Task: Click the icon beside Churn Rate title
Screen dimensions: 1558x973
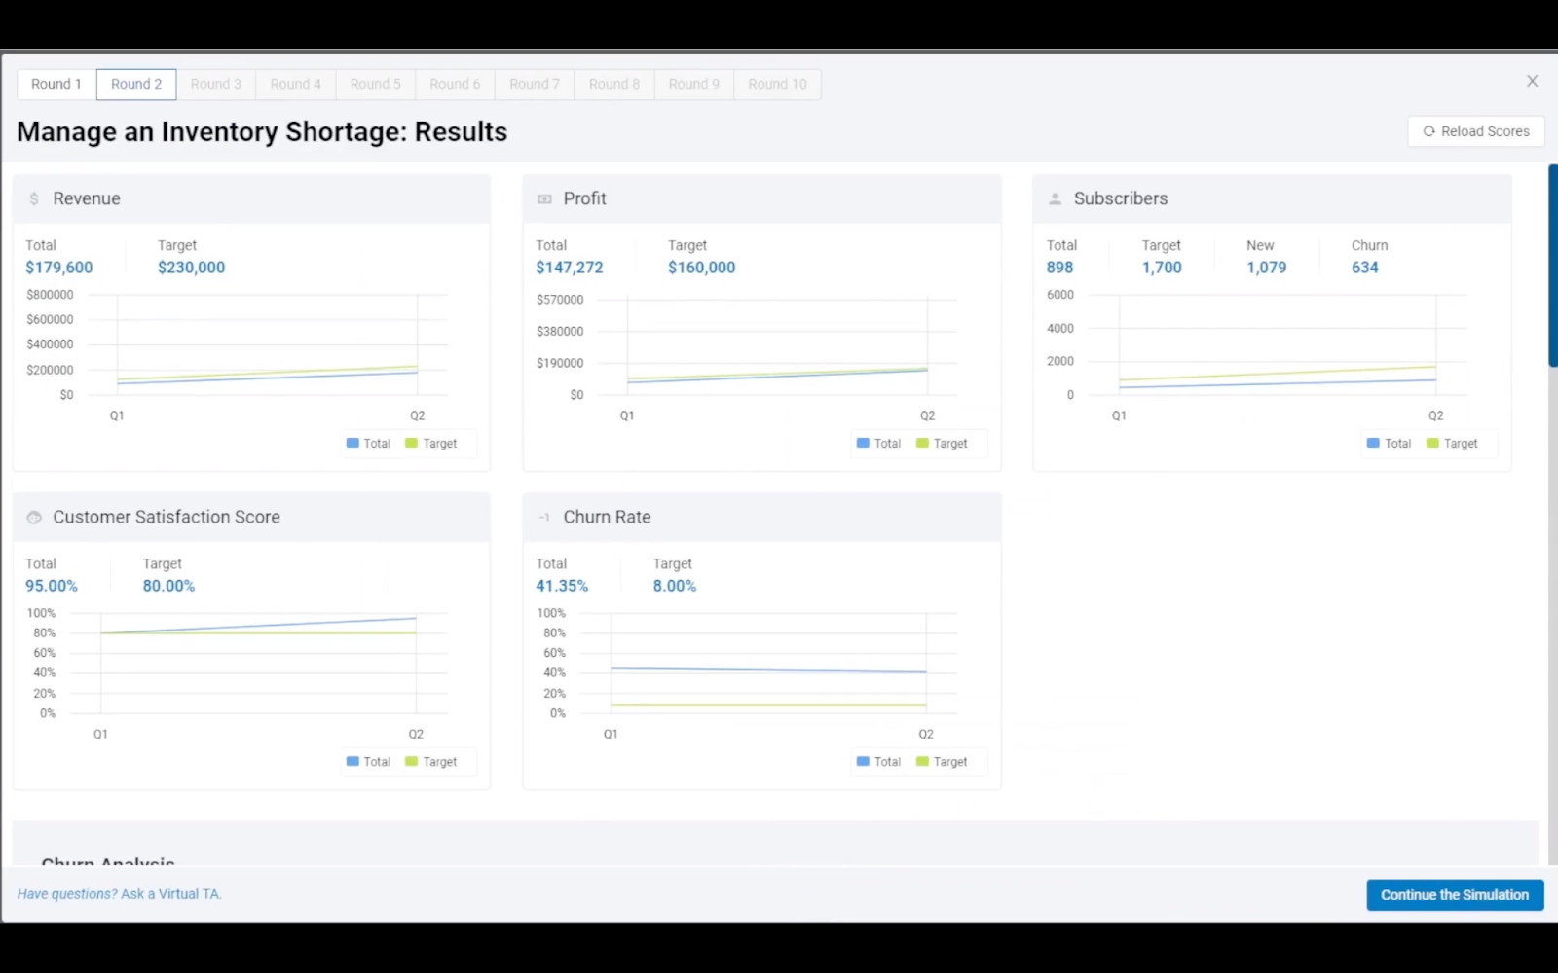Action: point(544,518)
